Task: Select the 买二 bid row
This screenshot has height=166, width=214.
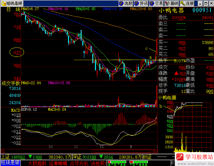Action: (186, 48)
